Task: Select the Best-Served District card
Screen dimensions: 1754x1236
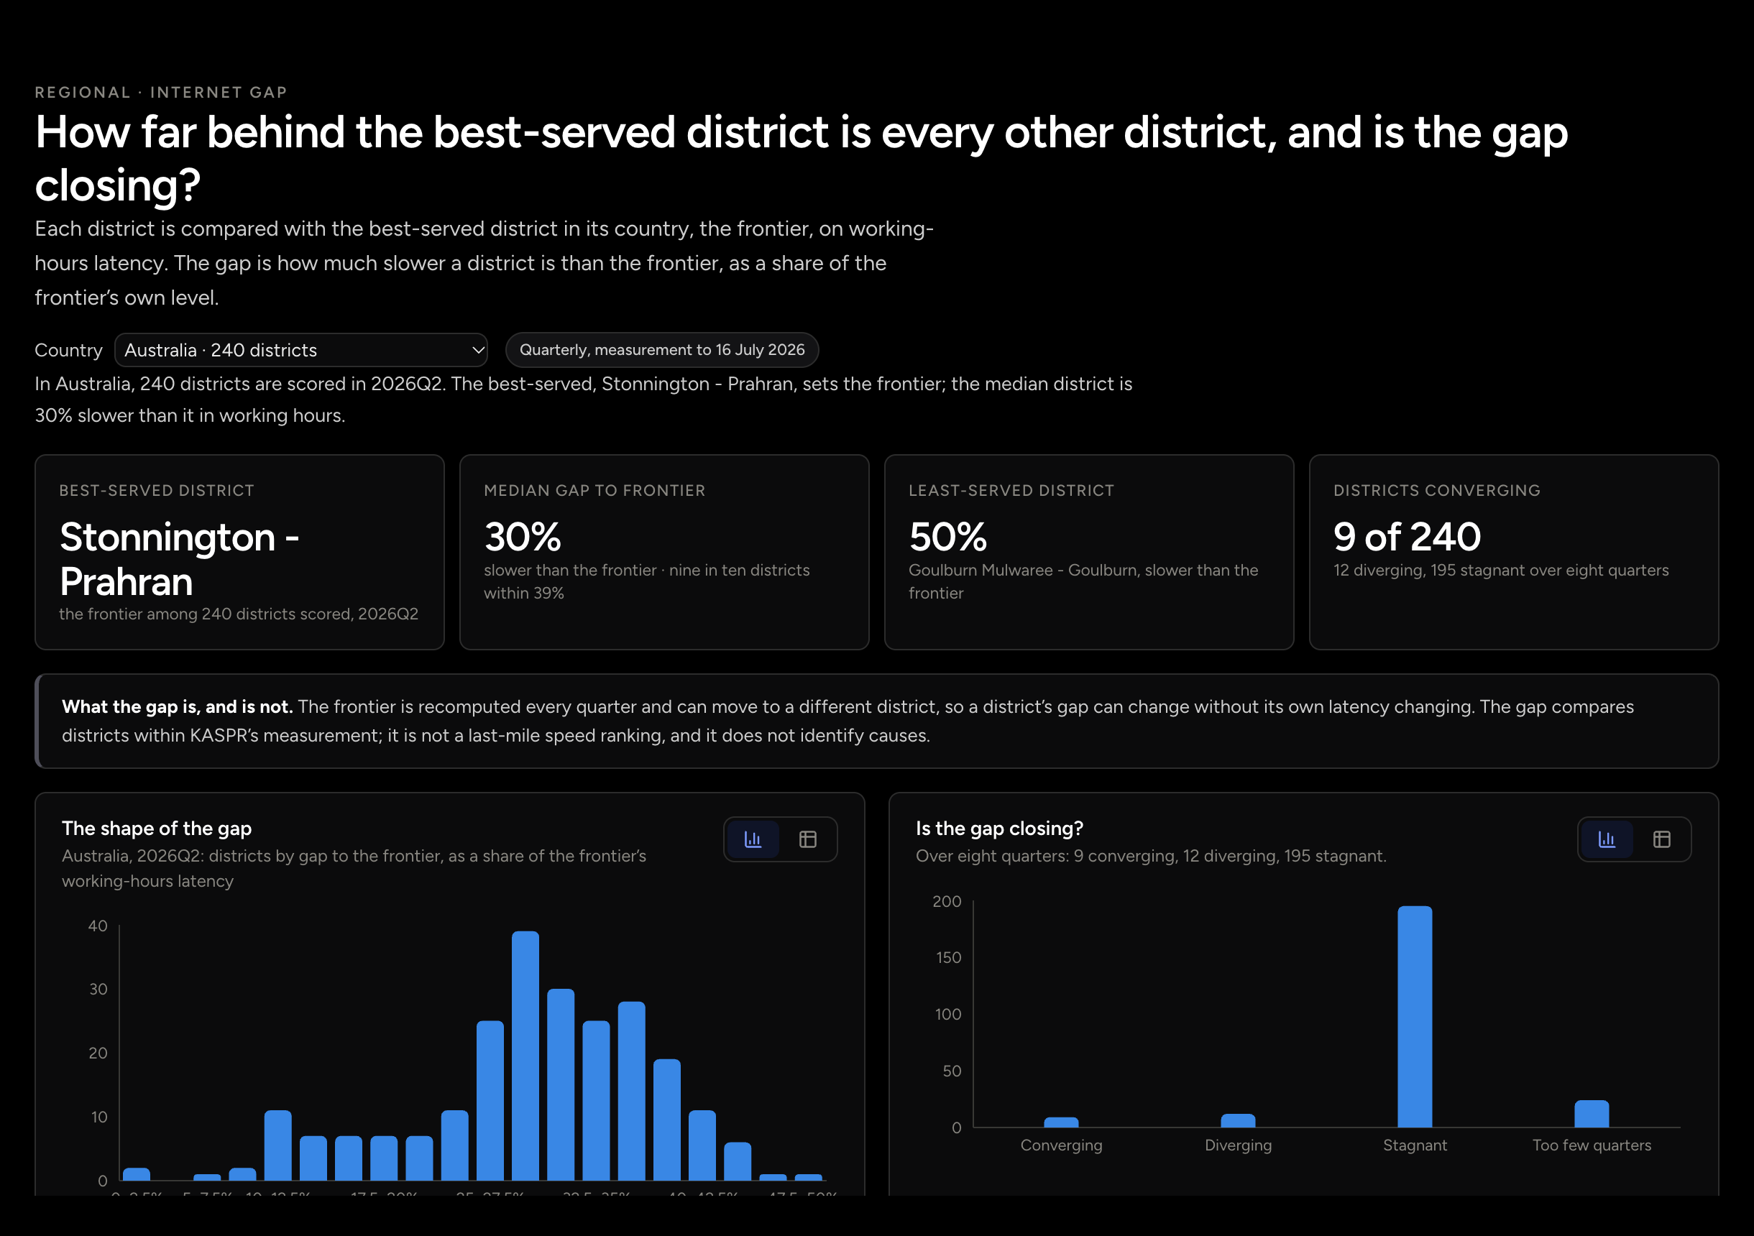Action: [240, 553]
